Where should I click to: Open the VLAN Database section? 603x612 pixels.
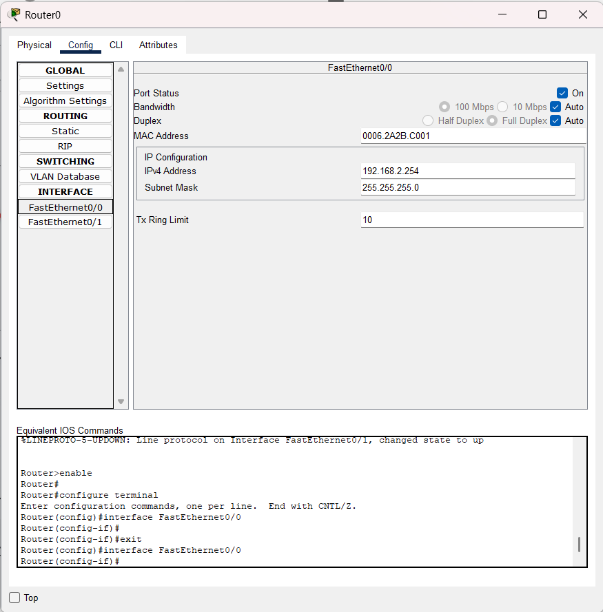tap(65, 176)
